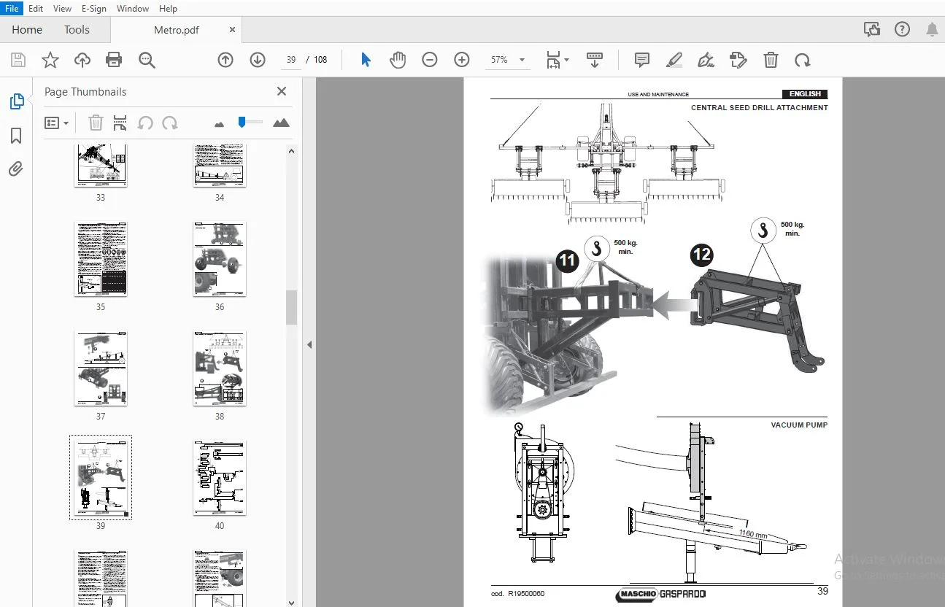Collapse the navigation pane arrow

tap(309, 344)
